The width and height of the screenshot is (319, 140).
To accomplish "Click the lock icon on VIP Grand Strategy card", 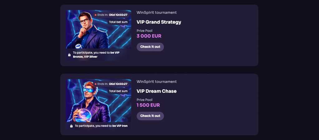I will click(69, 55).
